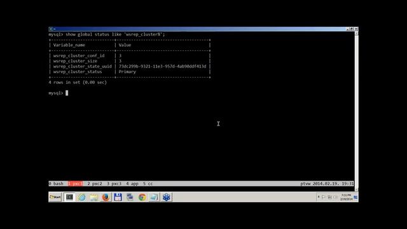407x229 pixels.
Task: Click the tmux status date 2014.02.19
Action: coord(326,184)
